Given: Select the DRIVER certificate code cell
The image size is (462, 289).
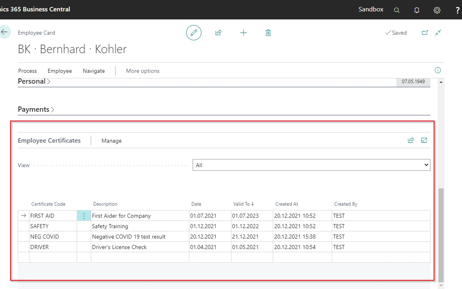Looking at the screenshot, I should click(53, 247).
